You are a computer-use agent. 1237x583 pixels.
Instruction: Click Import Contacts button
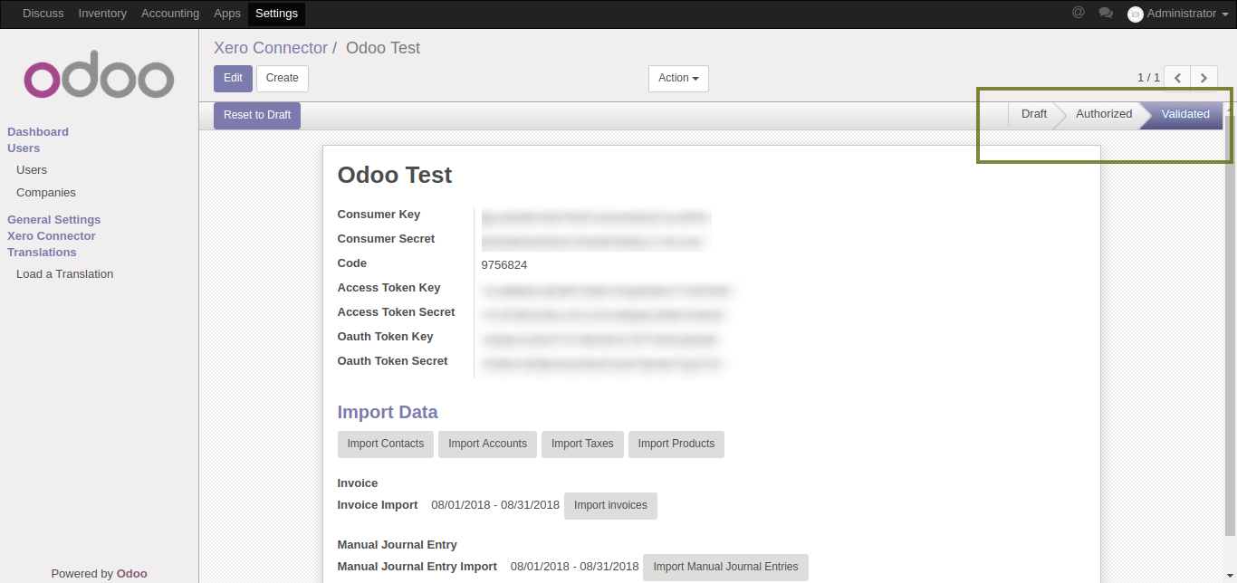[386, 444]
